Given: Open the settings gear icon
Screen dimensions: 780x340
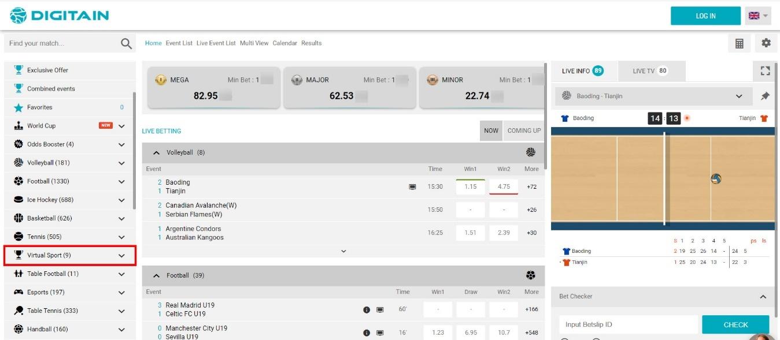Looking at the screenshot, I should coord(766,43).
